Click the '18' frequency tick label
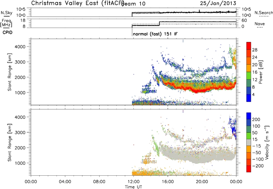273x189 pixels. pos(23,20)
